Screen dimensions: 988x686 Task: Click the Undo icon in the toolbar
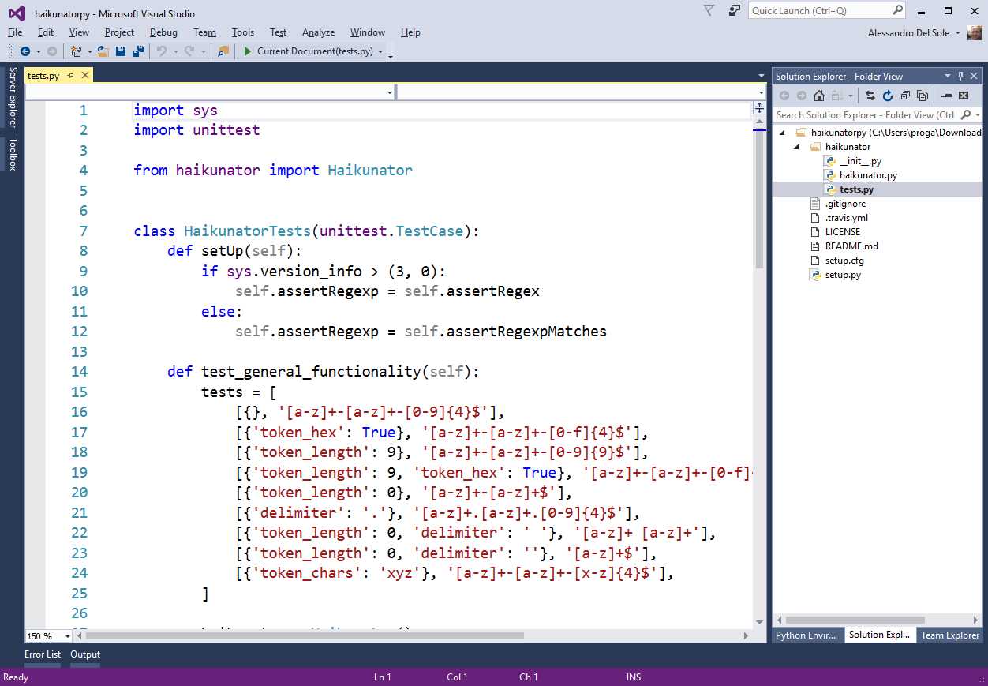pyautogui.click(x=163, y=51)
